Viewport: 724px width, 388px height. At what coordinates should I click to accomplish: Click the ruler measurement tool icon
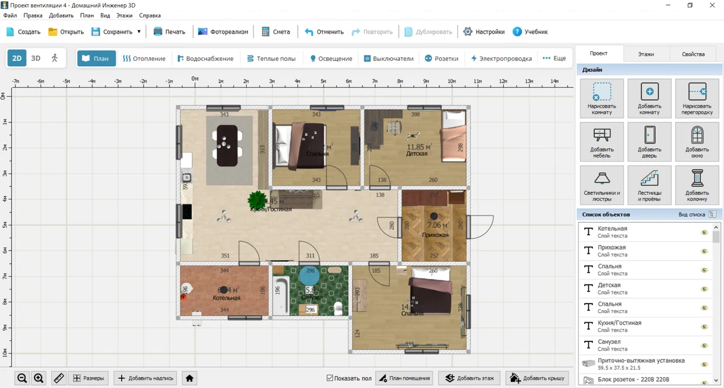coord(59,378)
